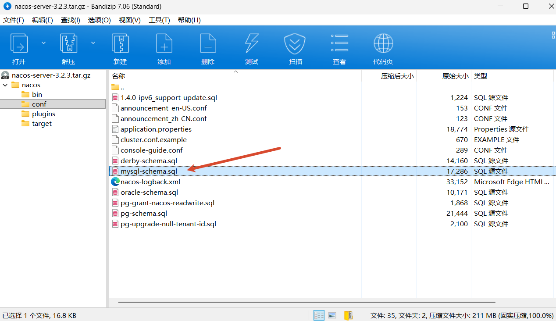Select derby-schema.sql file
This screenshot has height=321, width=556.
coord(149,160)
